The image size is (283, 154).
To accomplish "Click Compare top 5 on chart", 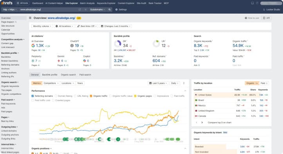I will coord(220,122).
